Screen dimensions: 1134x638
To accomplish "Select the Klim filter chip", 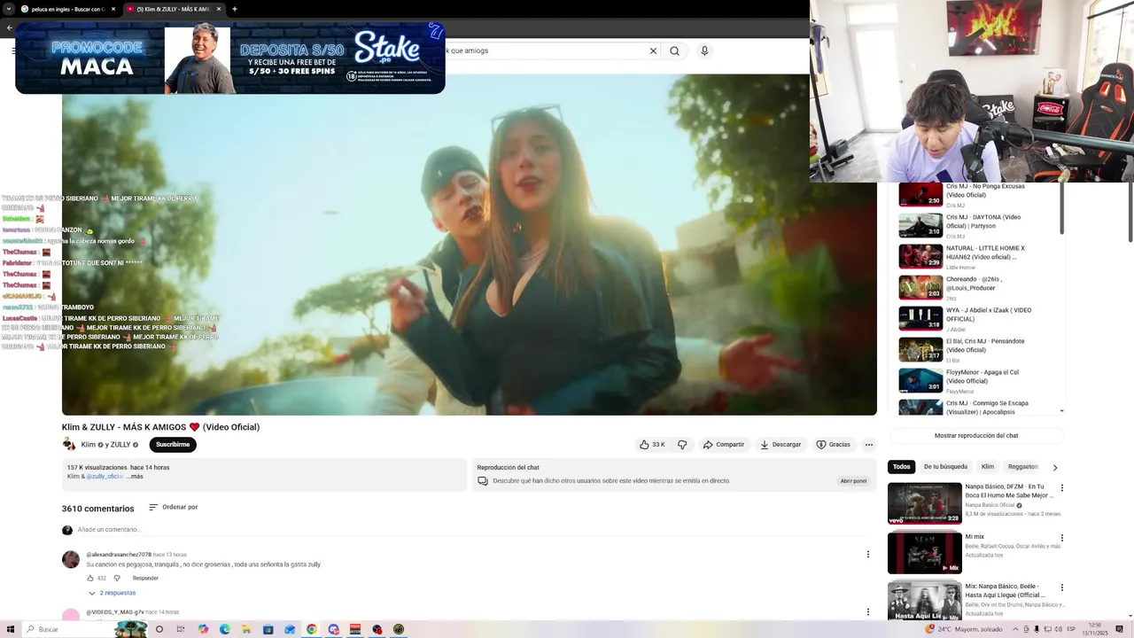I will 988,467.
